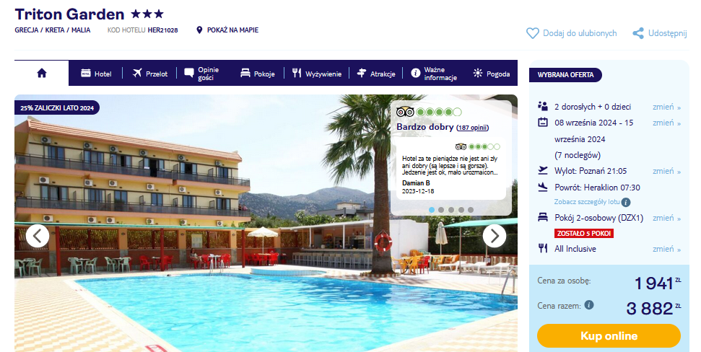This screenshot has height=352, width=701.
Task: Show previous photo with left arrow
Action: pos(38,236)
